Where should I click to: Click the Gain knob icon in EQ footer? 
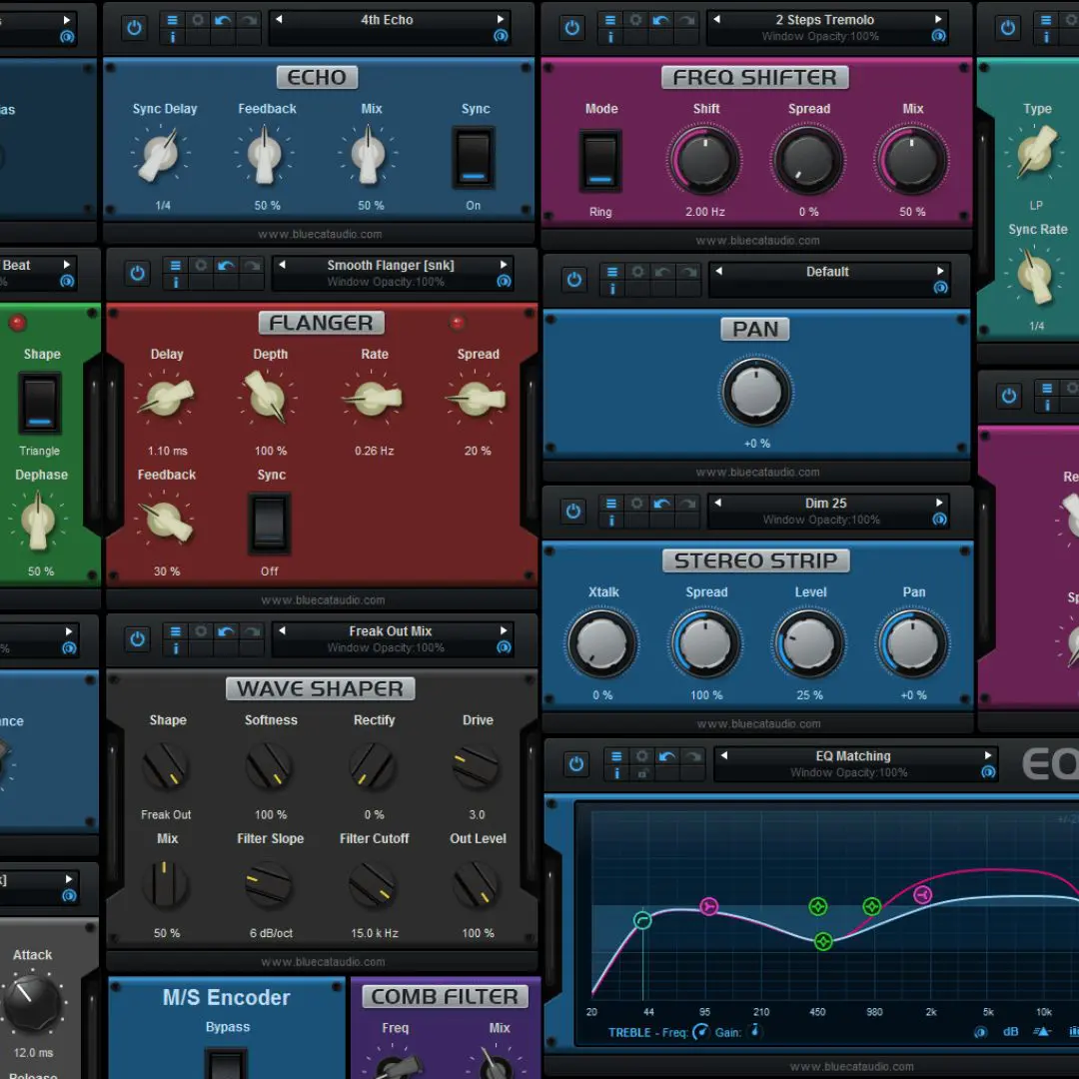click(755, 1030)
